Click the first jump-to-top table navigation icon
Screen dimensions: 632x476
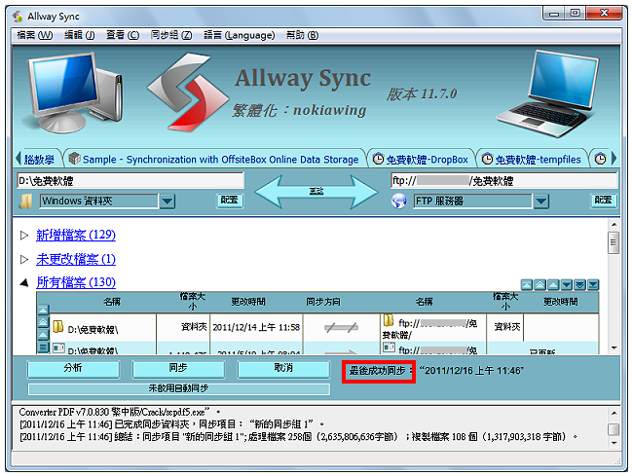pyautogui.click(x=527, y=285)
